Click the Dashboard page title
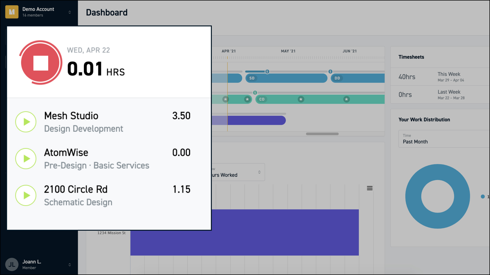This screenshot has height=275, width=490. pos(107,12)
